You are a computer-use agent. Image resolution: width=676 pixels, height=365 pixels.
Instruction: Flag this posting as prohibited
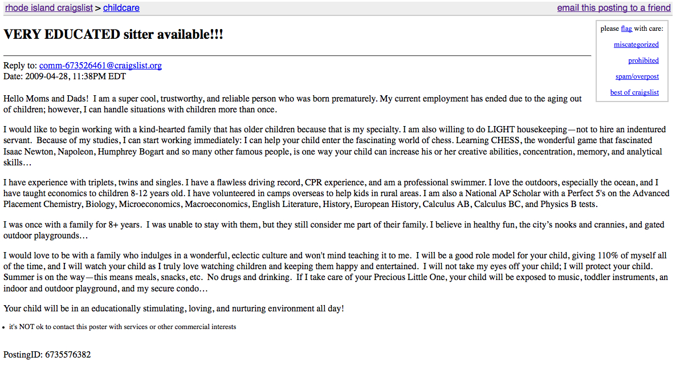[x=644, y=60]
